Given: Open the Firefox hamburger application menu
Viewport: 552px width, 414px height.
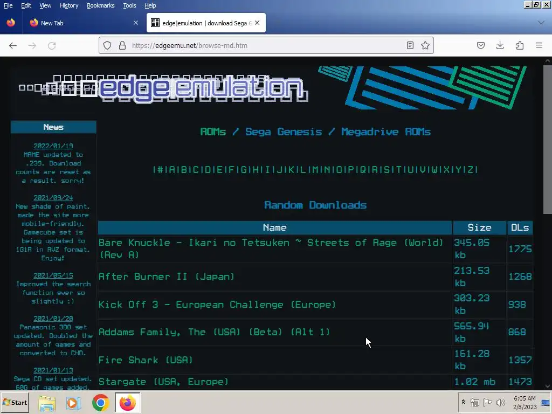Looking at the screenshot, I should [539, 45].
